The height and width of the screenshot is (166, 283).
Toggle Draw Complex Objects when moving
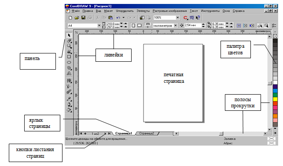point(260,26)
